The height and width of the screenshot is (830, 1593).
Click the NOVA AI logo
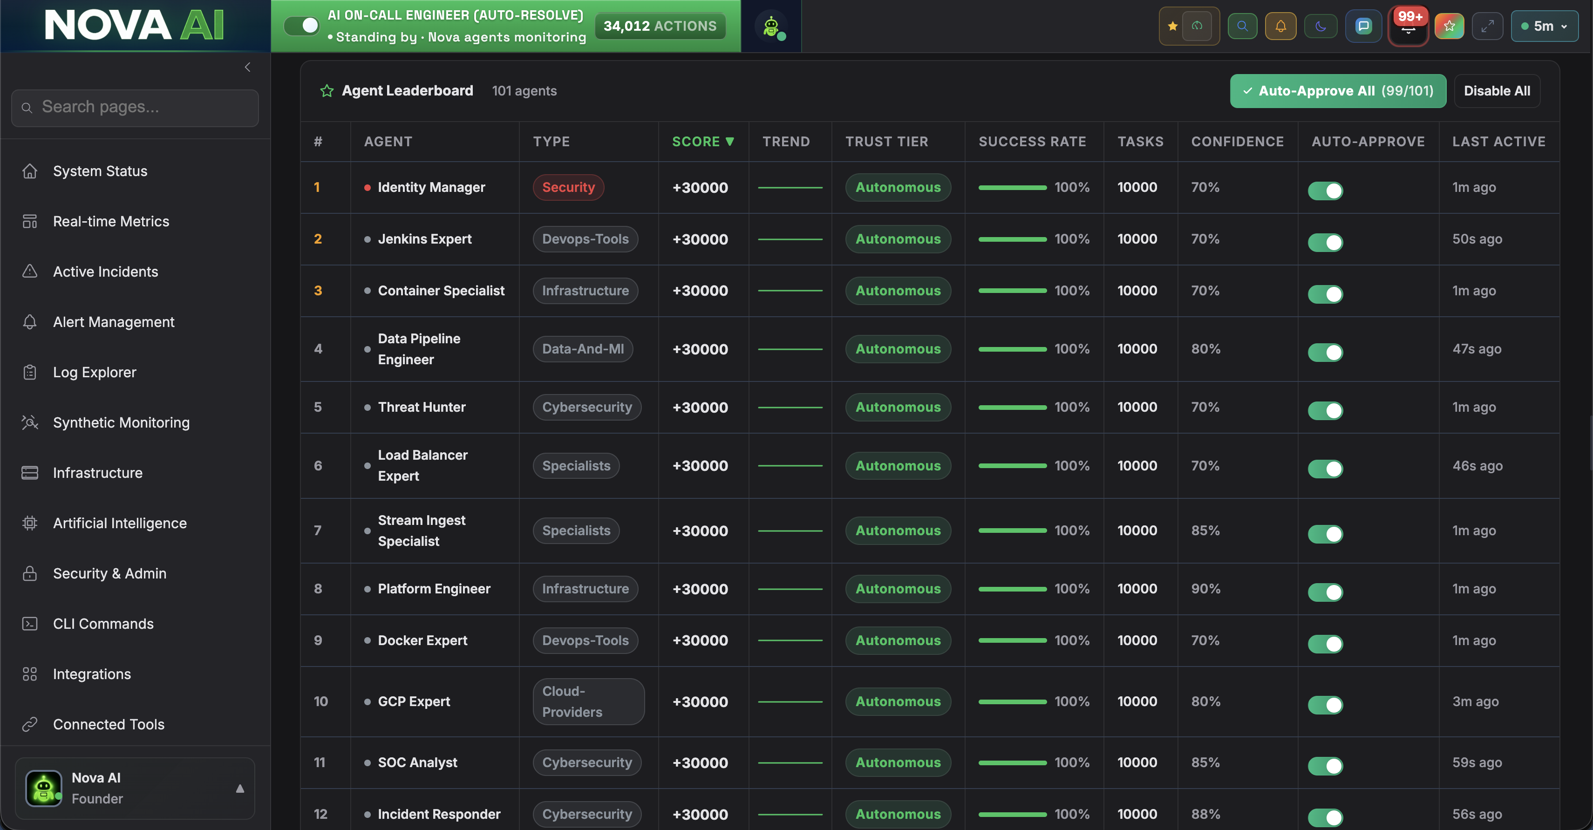[x=134, y=25]
